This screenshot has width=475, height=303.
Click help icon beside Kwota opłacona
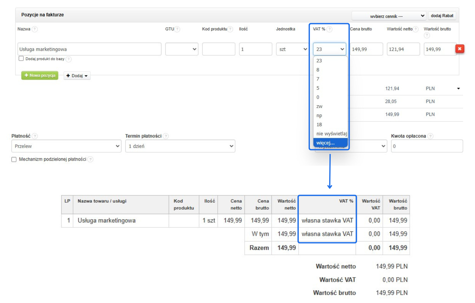(431, 136)
